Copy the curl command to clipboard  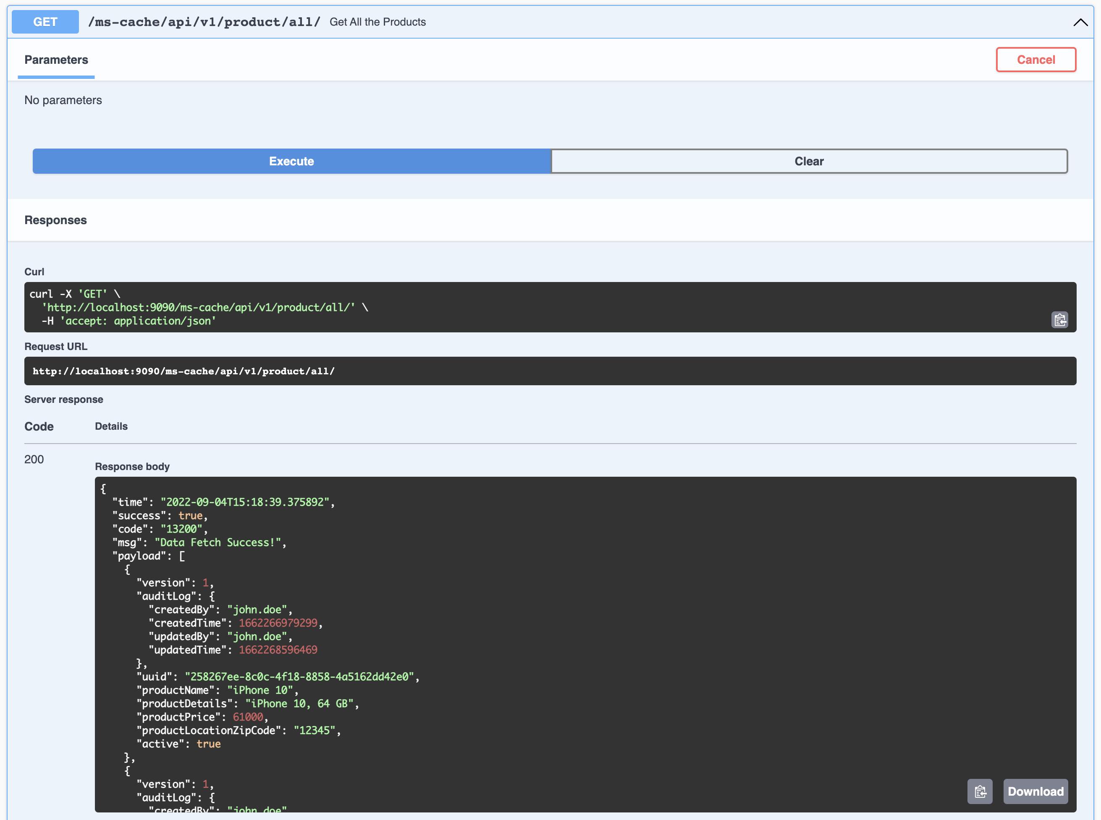click(1059, 320)
